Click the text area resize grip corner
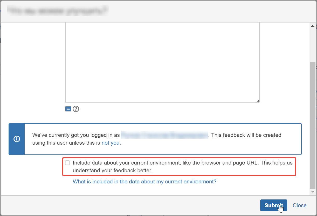 click(258, 101)
